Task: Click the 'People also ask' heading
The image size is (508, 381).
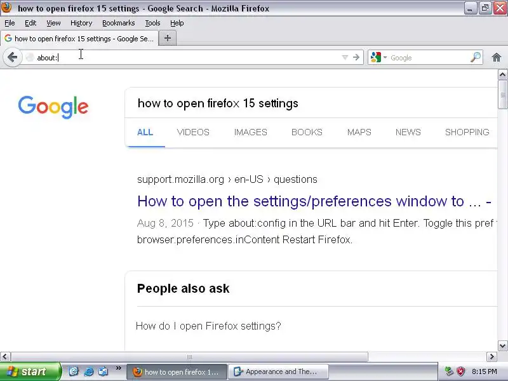Action: coord(184,288)
